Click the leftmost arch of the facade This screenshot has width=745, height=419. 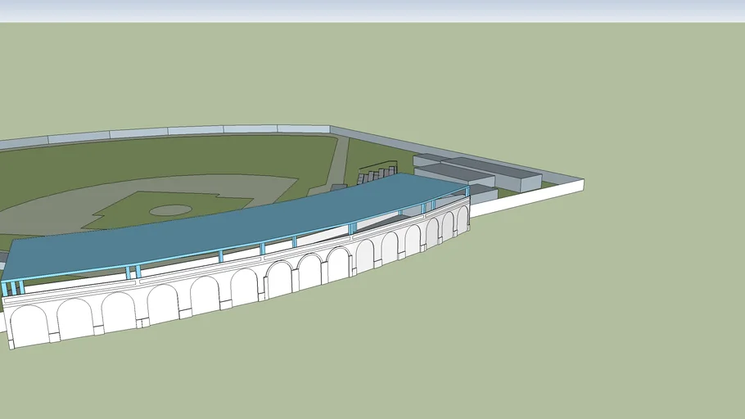28,325
